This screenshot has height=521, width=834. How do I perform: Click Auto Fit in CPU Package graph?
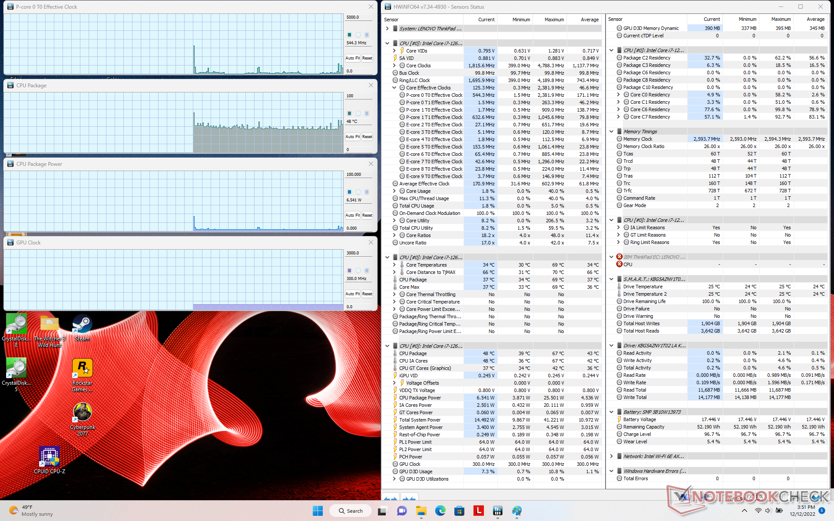click(x=352, y=137)
